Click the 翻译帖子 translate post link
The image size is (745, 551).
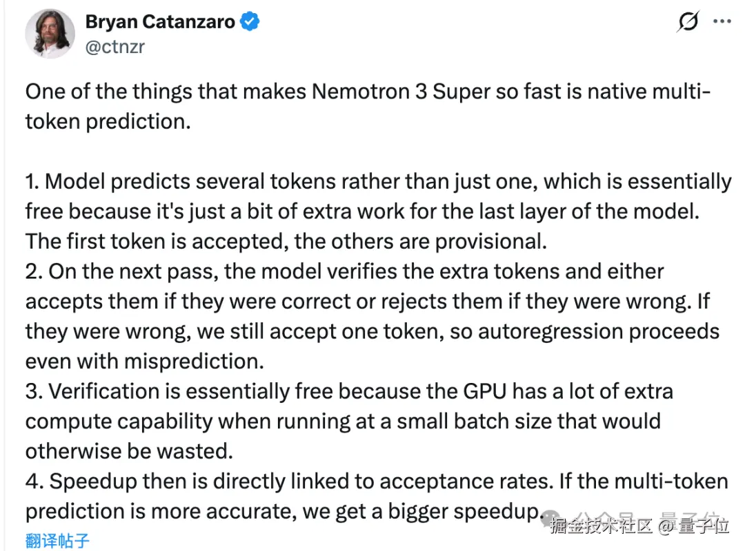point(57,539)
